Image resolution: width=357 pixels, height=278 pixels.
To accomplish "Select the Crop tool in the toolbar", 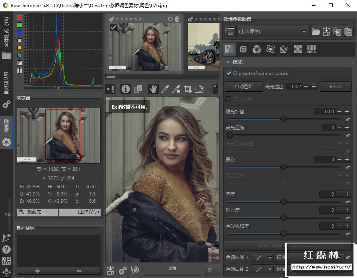I will 187,89.
